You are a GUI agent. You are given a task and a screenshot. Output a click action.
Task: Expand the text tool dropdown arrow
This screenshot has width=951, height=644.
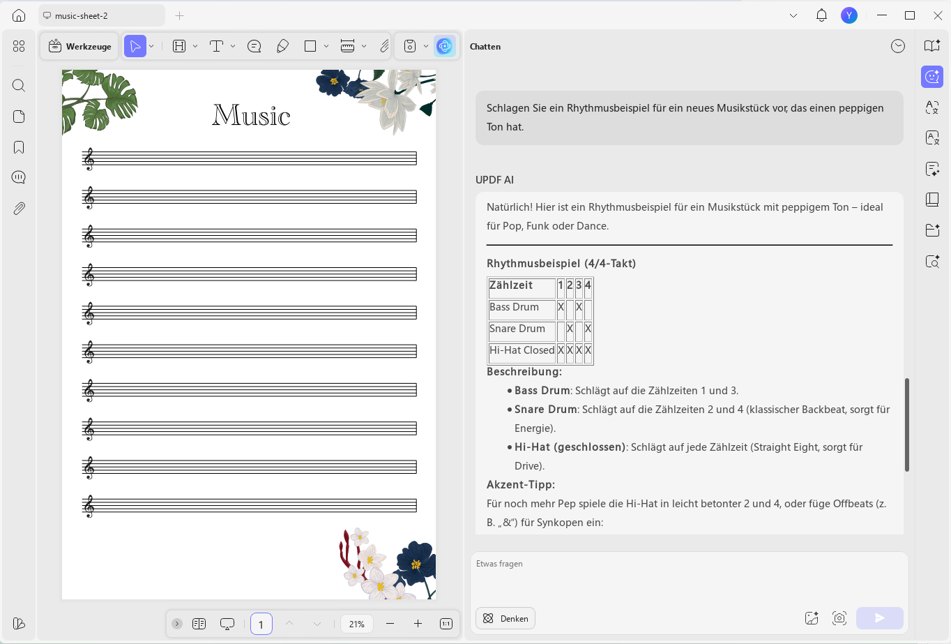233,46
